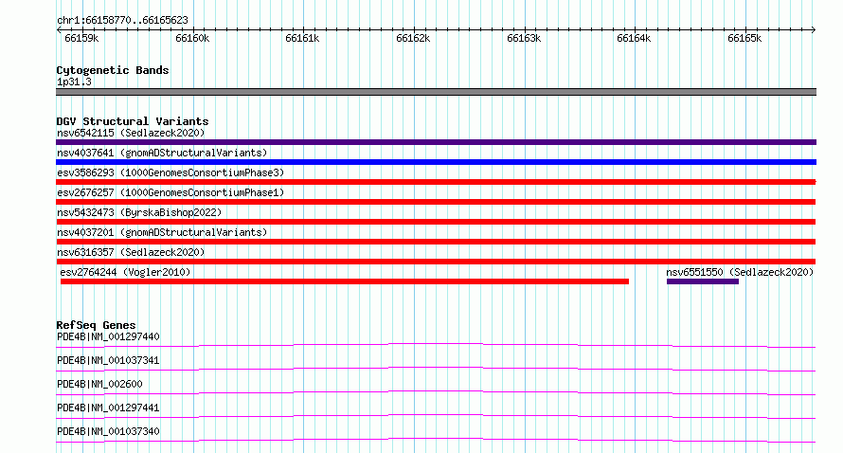Click the 66164k ruler tick label

[634, 38]
